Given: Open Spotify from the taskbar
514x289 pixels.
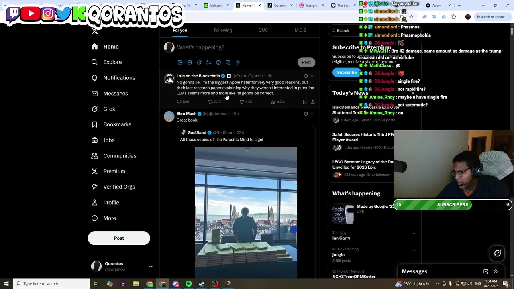Looking at the screenshot, I should point(189,284).
